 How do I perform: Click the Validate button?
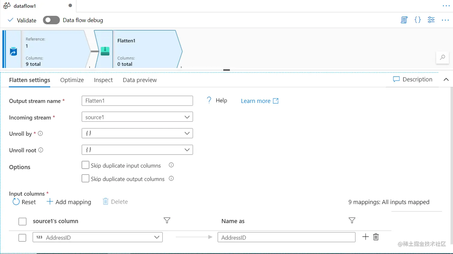tap(22, 20)
